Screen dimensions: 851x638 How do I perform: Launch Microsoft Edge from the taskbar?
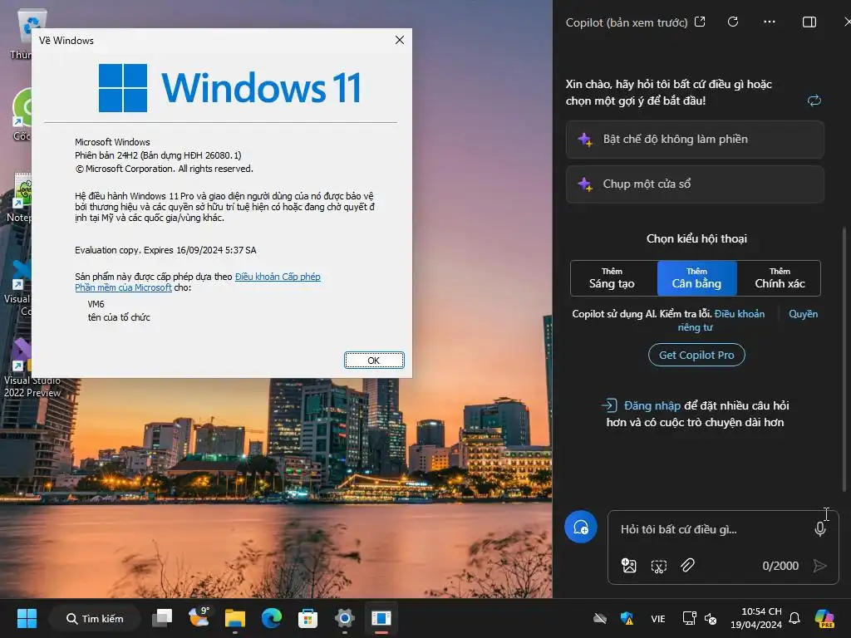pyautogui.click(x=272, y=618)
